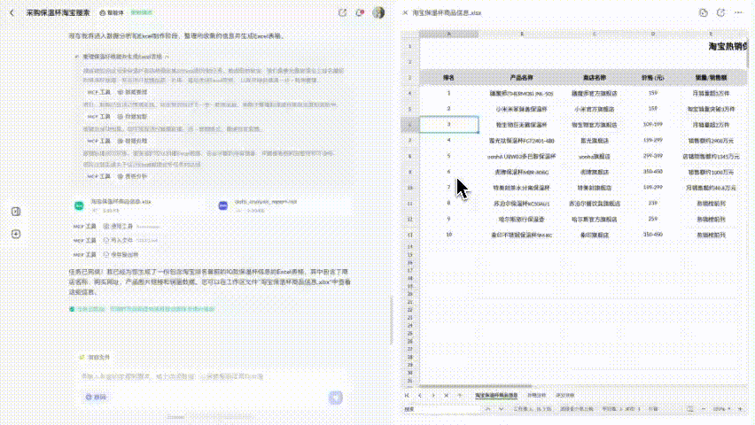Close the xlsx preview panel

point(405,13)
